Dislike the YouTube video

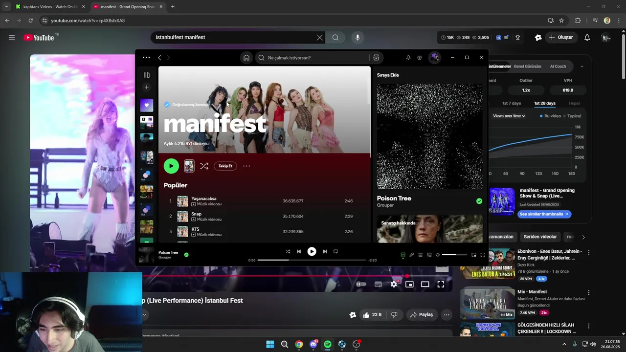(x=394, y=315)
